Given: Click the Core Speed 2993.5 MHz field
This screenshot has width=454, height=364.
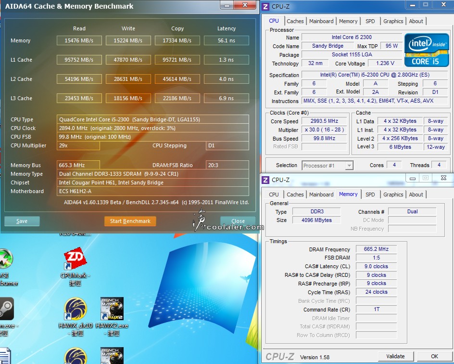Looking at the screenshot, I should [324, 121].
